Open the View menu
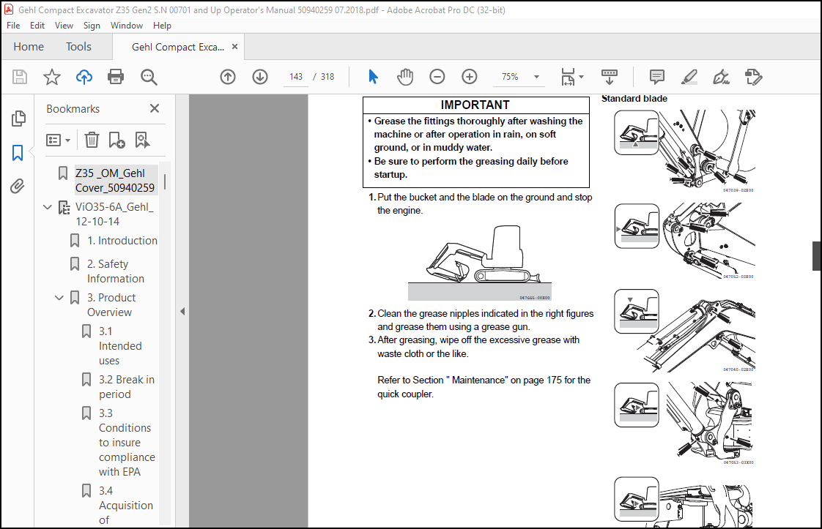The image size is (822, 529). (x=64, y=25)
